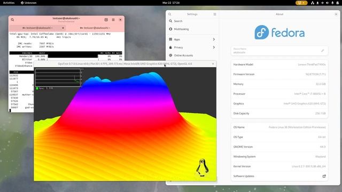Click the search icon in Settings header
342x192 pixels.
pos(170,14)
